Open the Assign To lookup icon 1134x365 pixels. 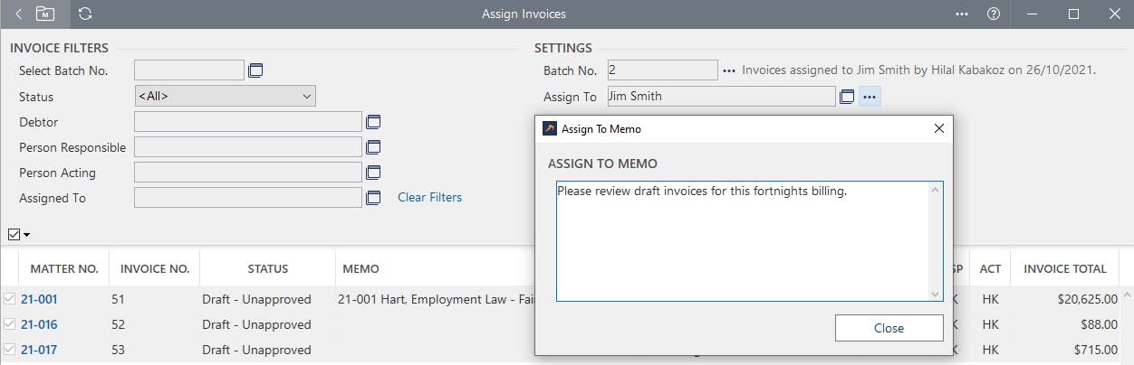pos(847,97)
